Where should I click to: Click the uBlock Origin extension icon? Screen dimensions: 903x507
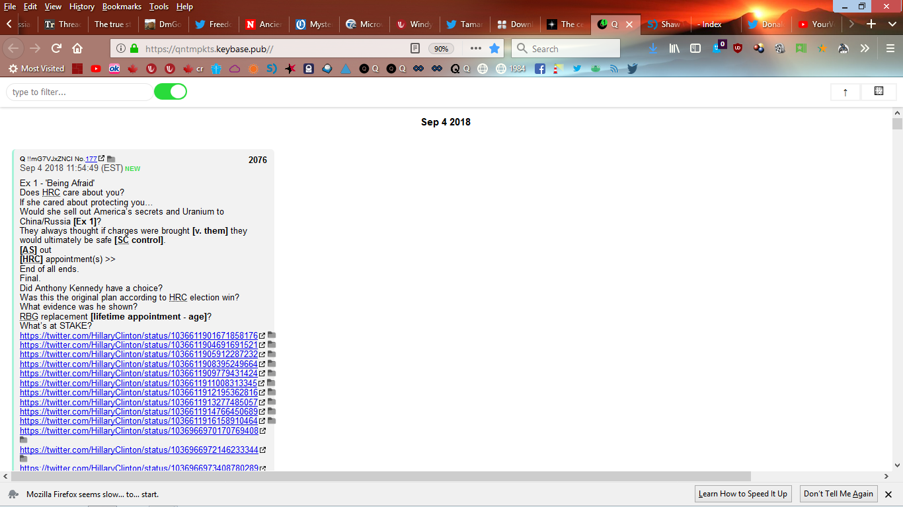(x=738, y=48)
